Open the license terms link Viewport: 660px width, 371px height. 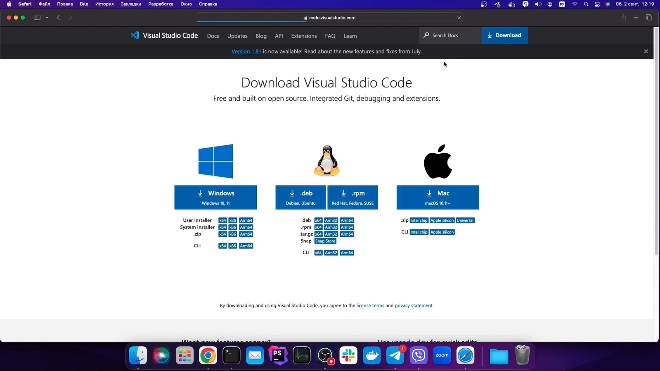370,306
